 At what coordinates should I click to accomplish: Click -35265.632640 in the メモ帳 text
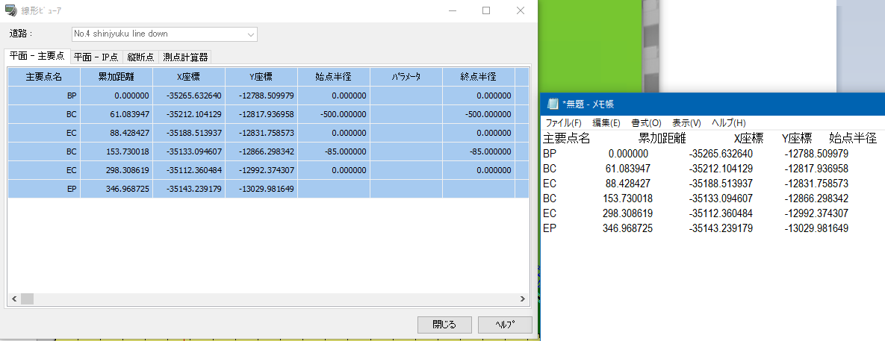721,153
